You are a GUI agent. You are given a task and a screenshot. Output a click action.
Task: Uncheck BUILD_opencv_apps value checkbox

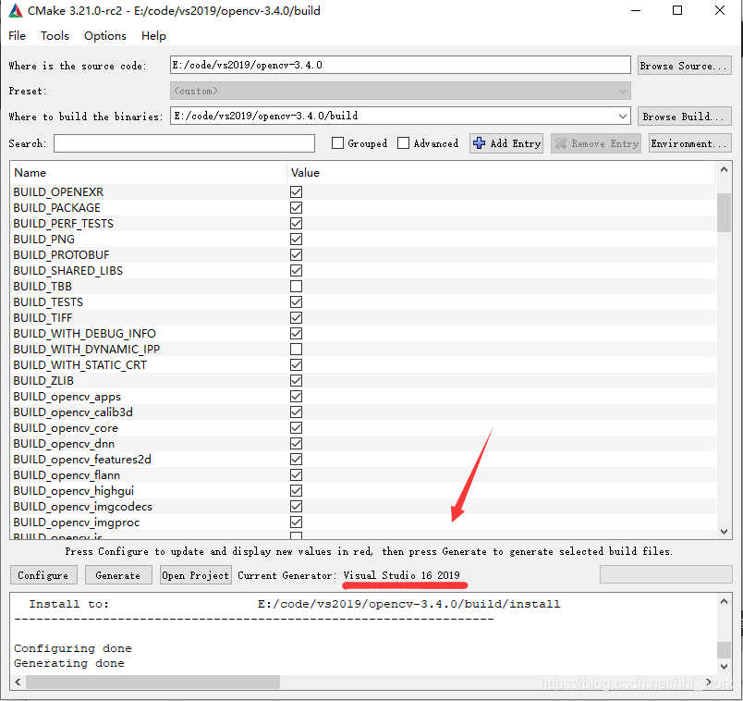pyautogui.click(x=296, y=397)
